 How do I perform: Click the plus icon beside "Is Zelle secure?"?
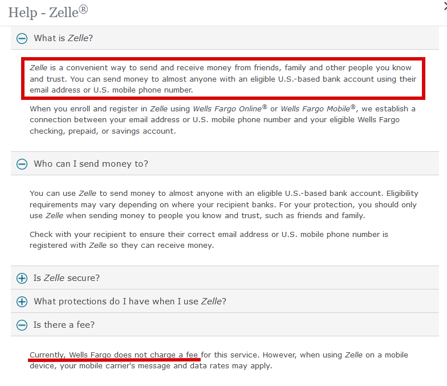tap(22, 278)
